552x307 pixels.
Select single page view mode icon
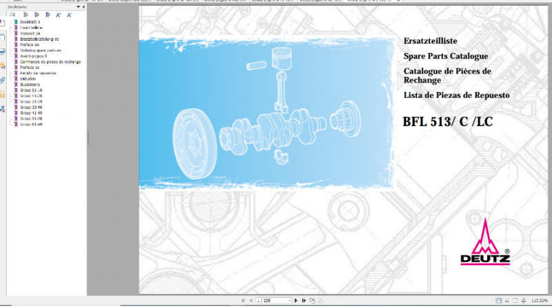click(x=498, y=301)
